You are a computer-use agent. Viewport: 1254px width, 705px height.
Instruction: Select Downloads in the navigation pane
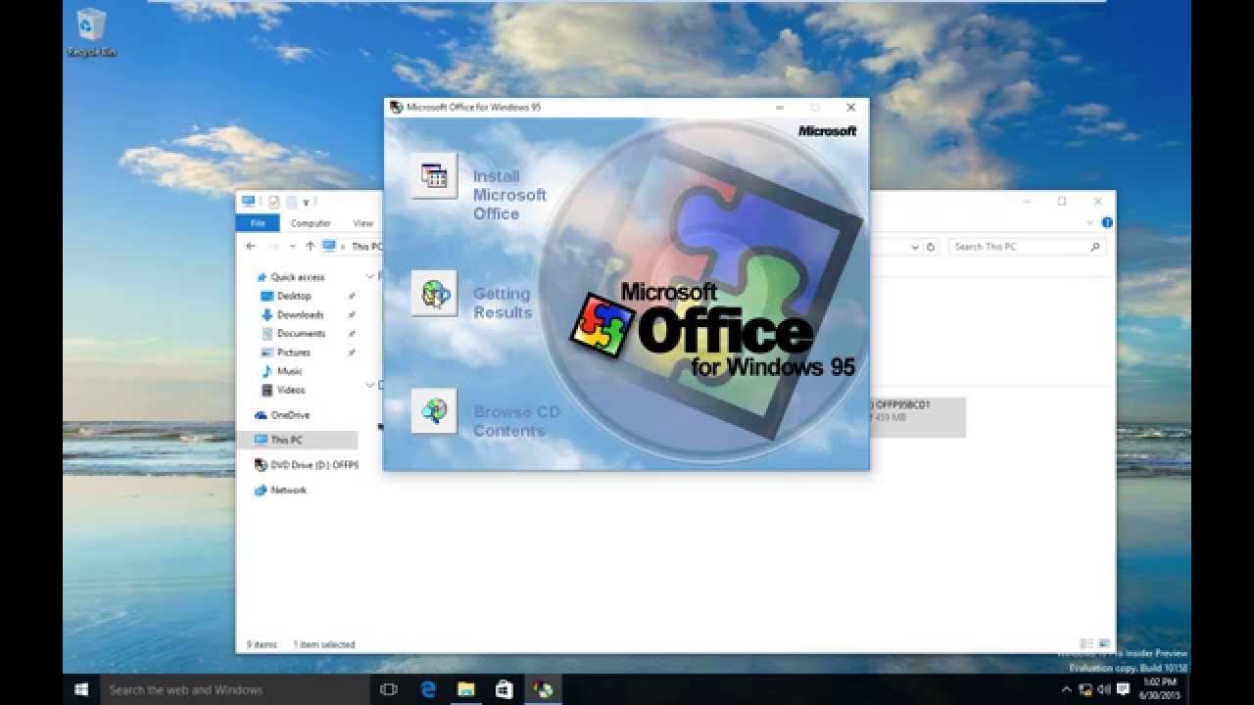(x=300, y=314)
